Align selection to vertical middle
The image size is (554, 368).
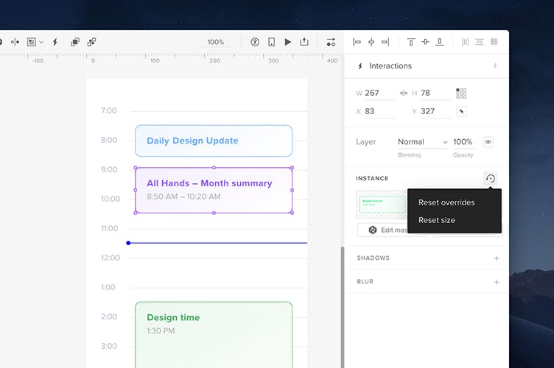(x=425, y=42)
